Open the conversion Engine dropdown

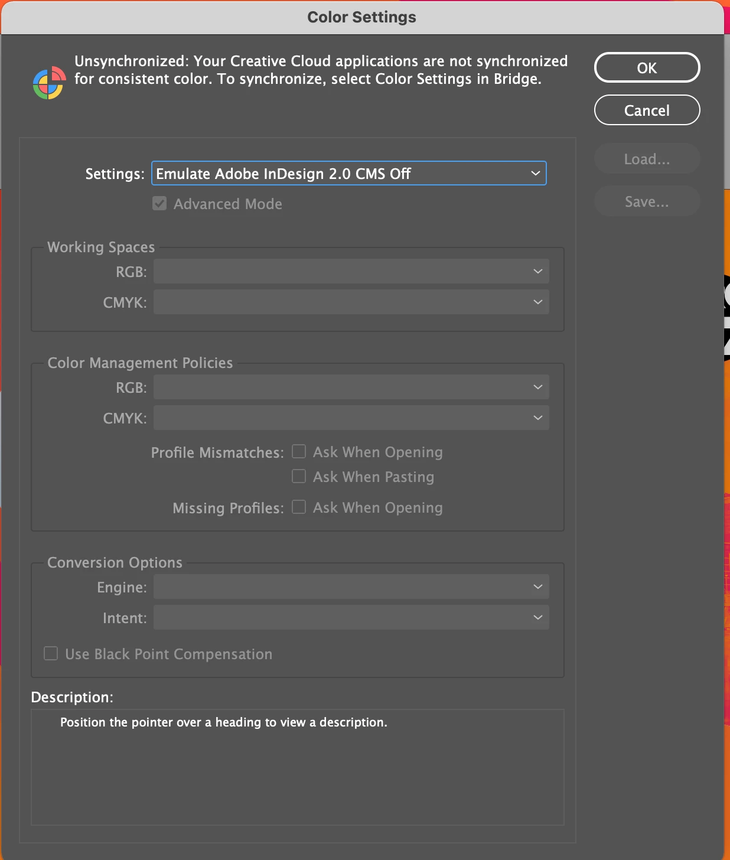click(x=351, y=587)
